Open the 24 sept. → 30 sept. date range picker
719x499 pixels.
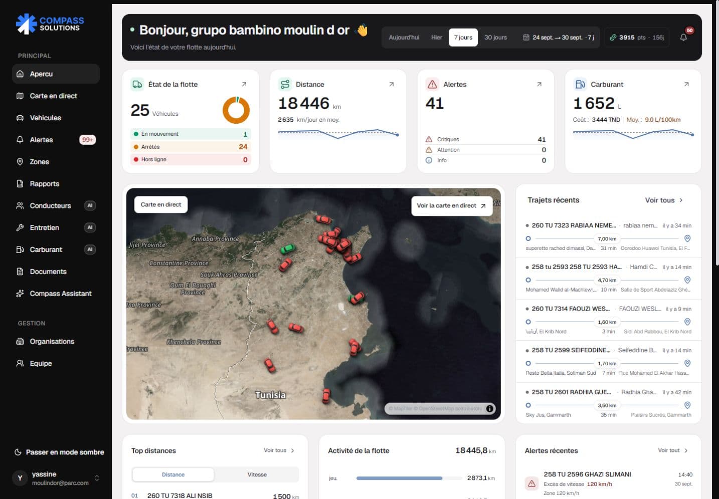click(559, 38)
